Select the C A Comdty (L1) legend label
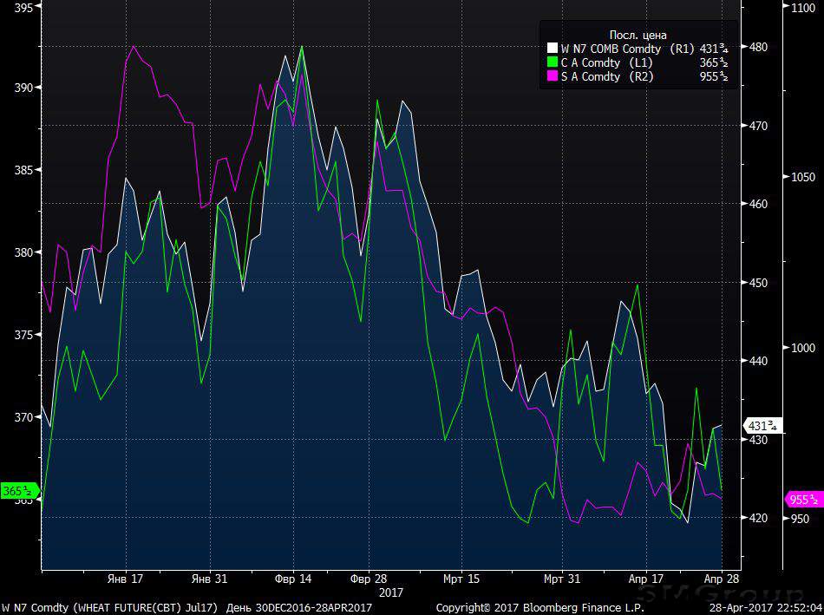This screenshot has width=824, height=615. point(606,63)
